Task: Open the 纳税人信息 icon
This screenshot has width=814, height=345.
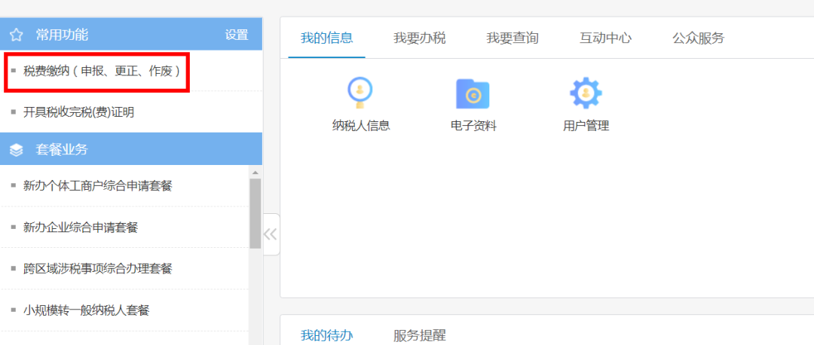Action: 360,94
